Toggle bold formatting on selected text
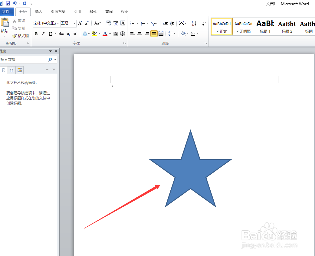Viewport: 315px width, 256px height. (36, 34)
